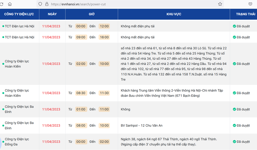
Task: Click the 'BV Sanhpol - 12 Chu Văn An' area text
Action: point(142,125)
